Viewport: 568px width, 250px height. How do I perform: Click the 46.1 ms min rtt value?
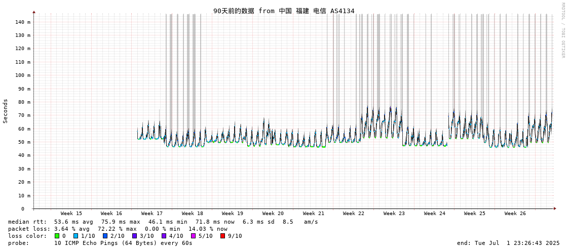[168, 222]
